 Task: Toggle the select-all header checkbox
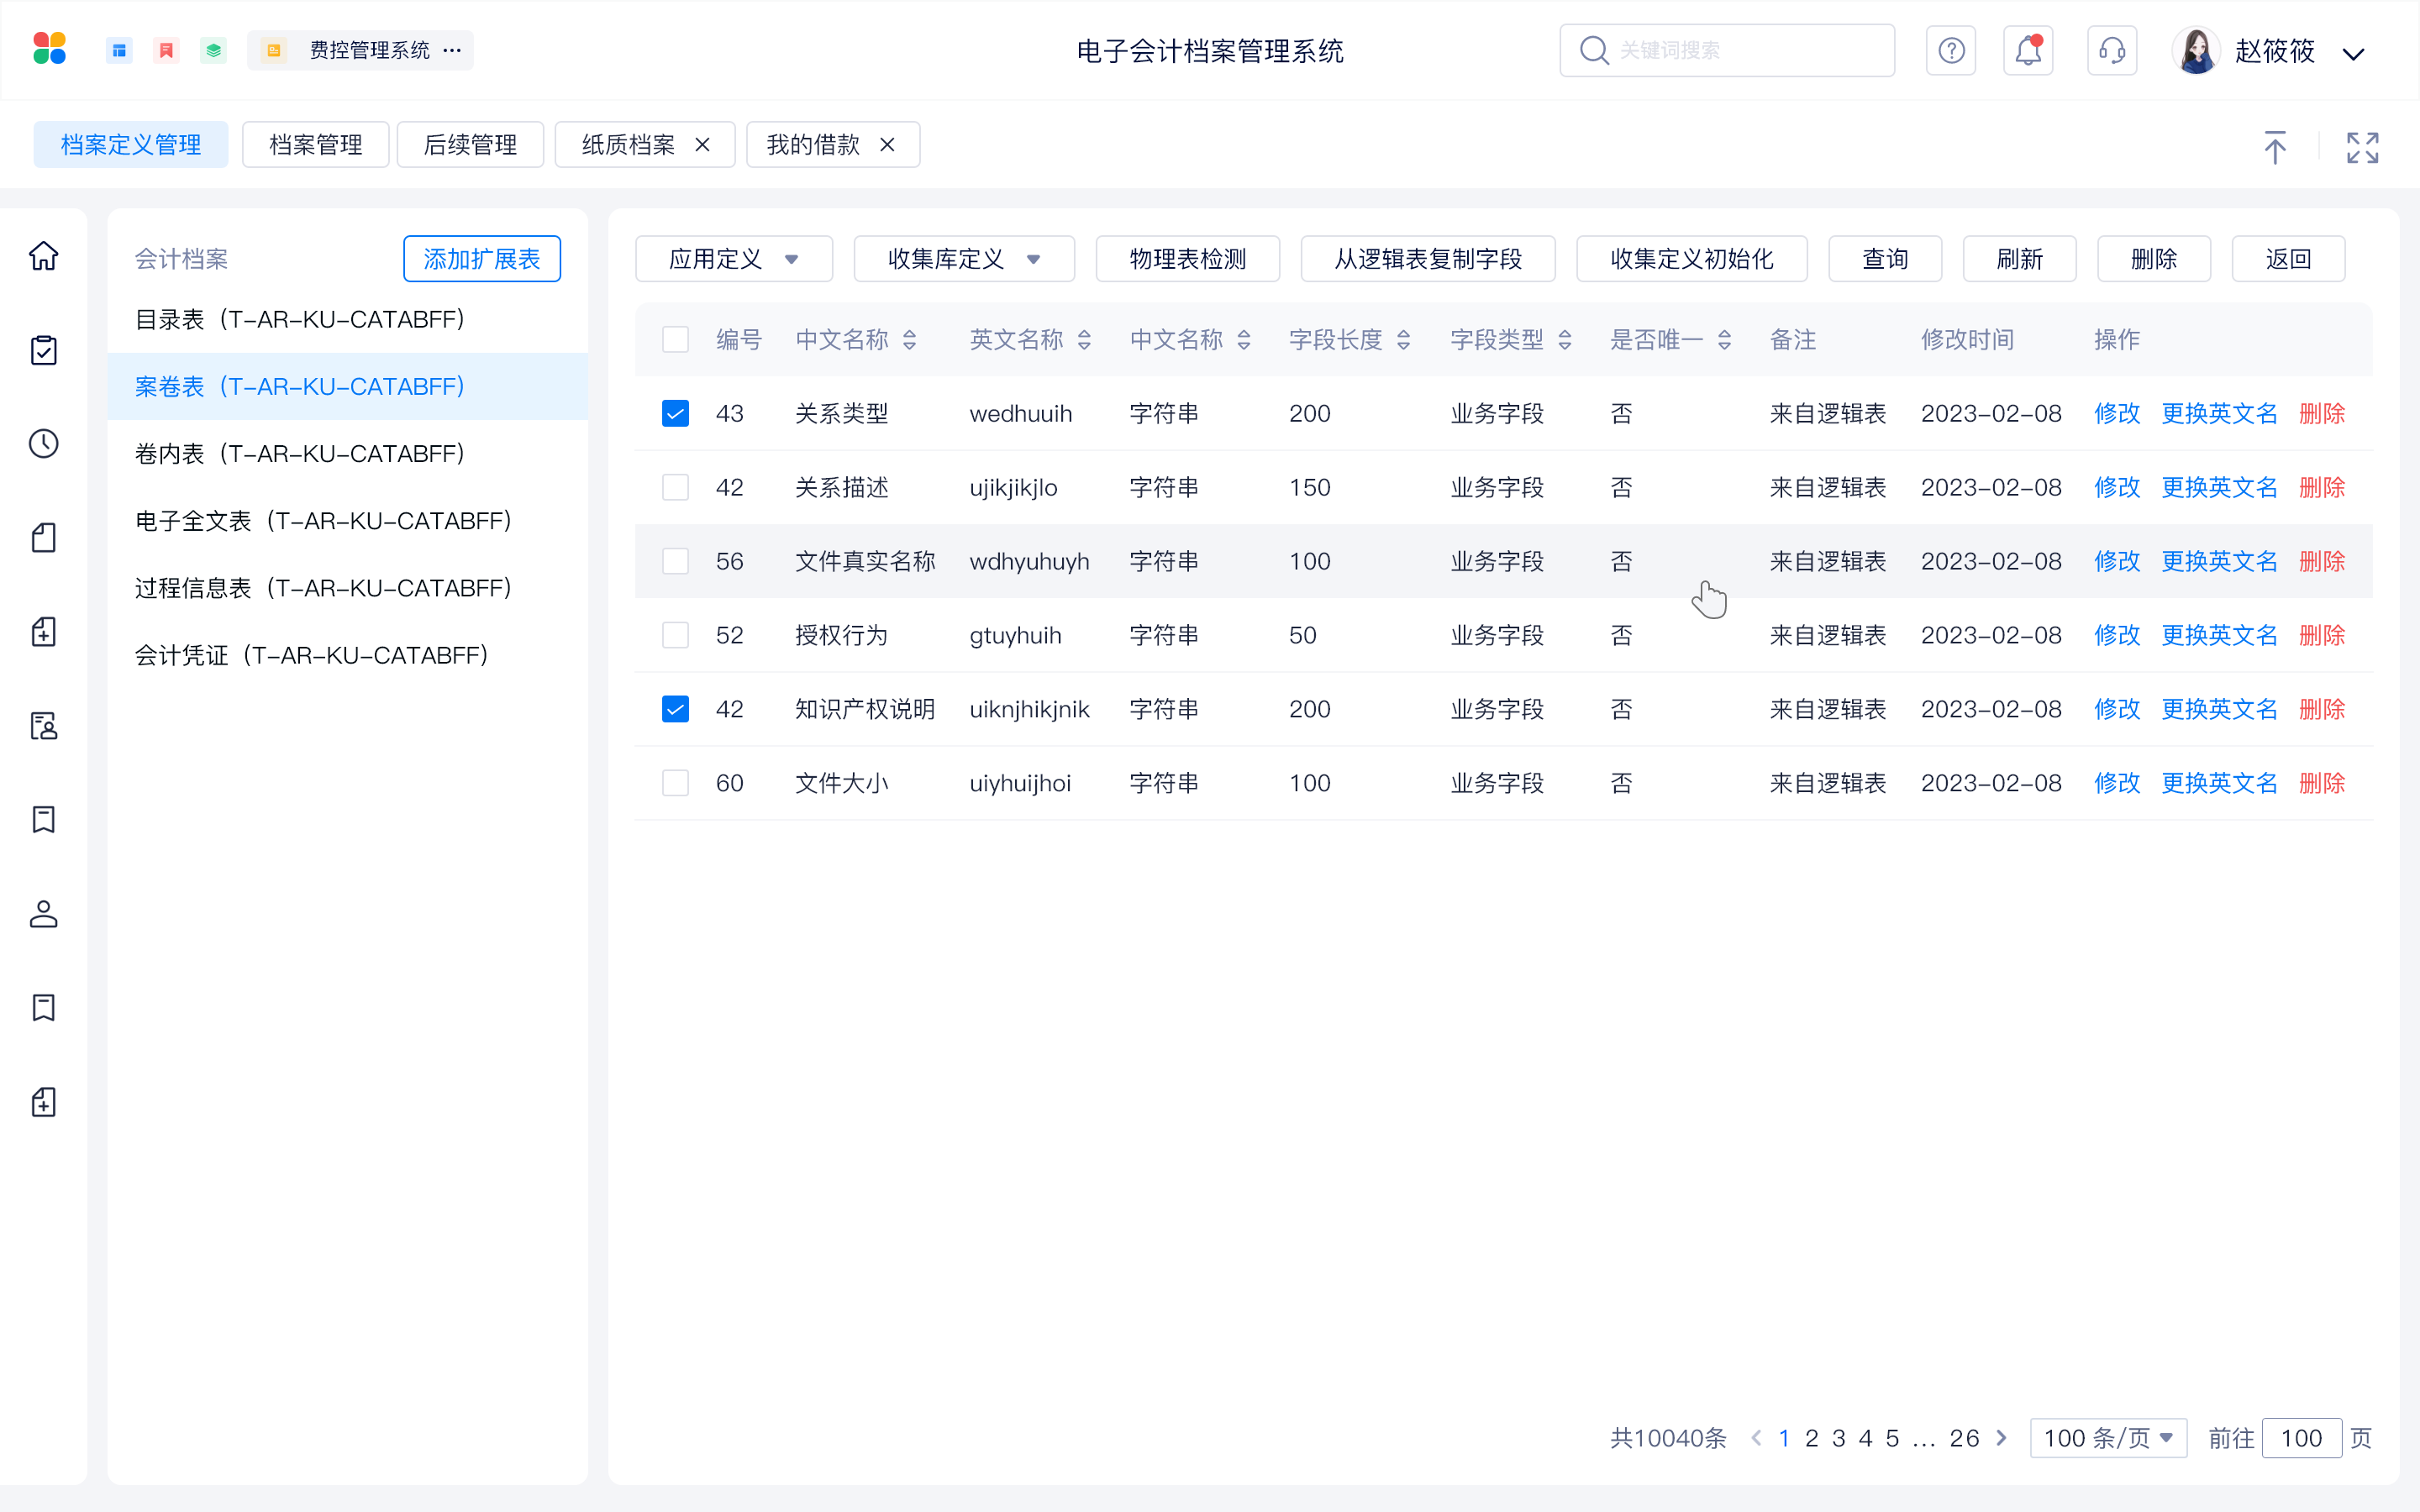click(676, 340)
